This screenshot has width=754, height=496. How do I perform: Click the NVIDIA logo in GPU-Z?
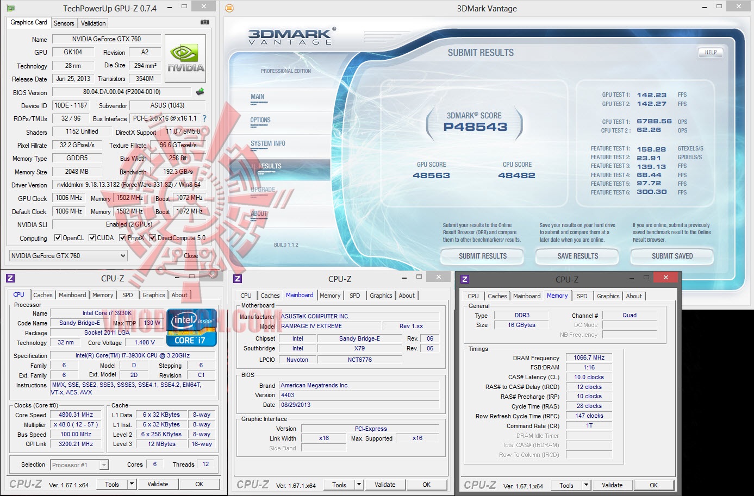pos(185,59)
